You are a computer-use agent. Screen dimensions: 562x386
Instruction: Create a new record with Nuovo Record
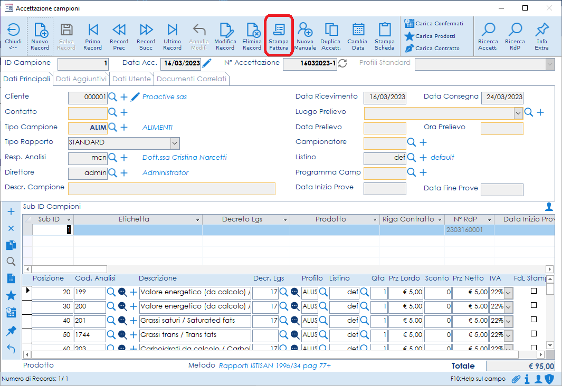40,36
